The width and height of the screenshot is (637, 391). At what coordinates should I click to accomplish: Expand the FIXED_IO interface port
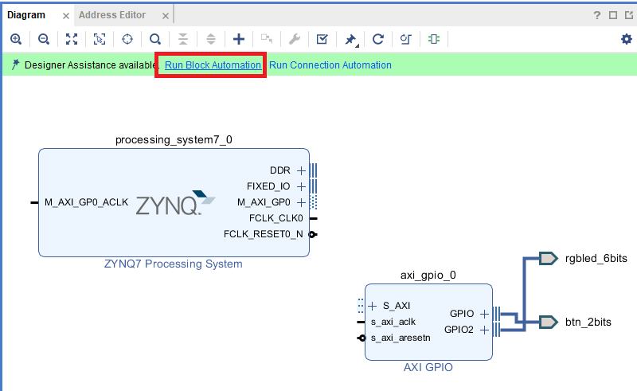click(x=301, y=186)
